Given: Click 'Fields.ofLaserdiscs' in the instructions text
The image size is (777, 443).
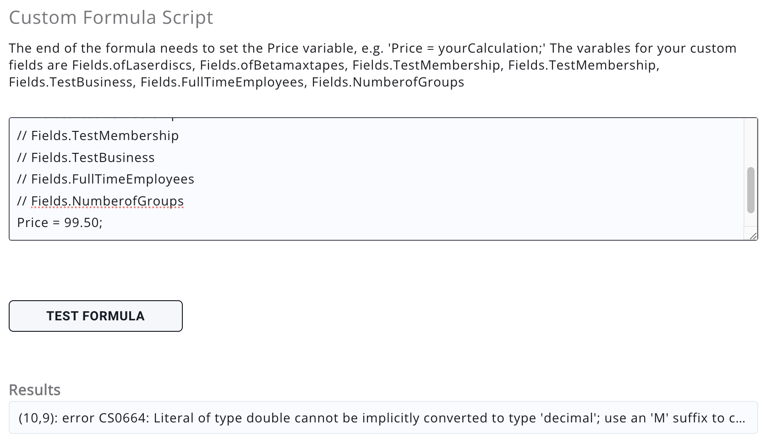Looking at the screenshot, I should [x=132, y=65].
